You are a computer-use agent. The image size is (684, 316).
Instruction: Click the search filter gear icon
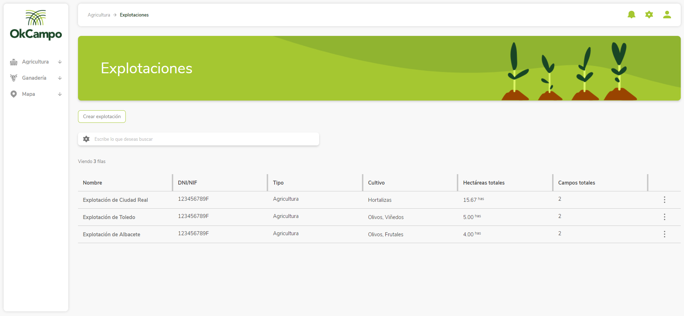click(86, 139)
